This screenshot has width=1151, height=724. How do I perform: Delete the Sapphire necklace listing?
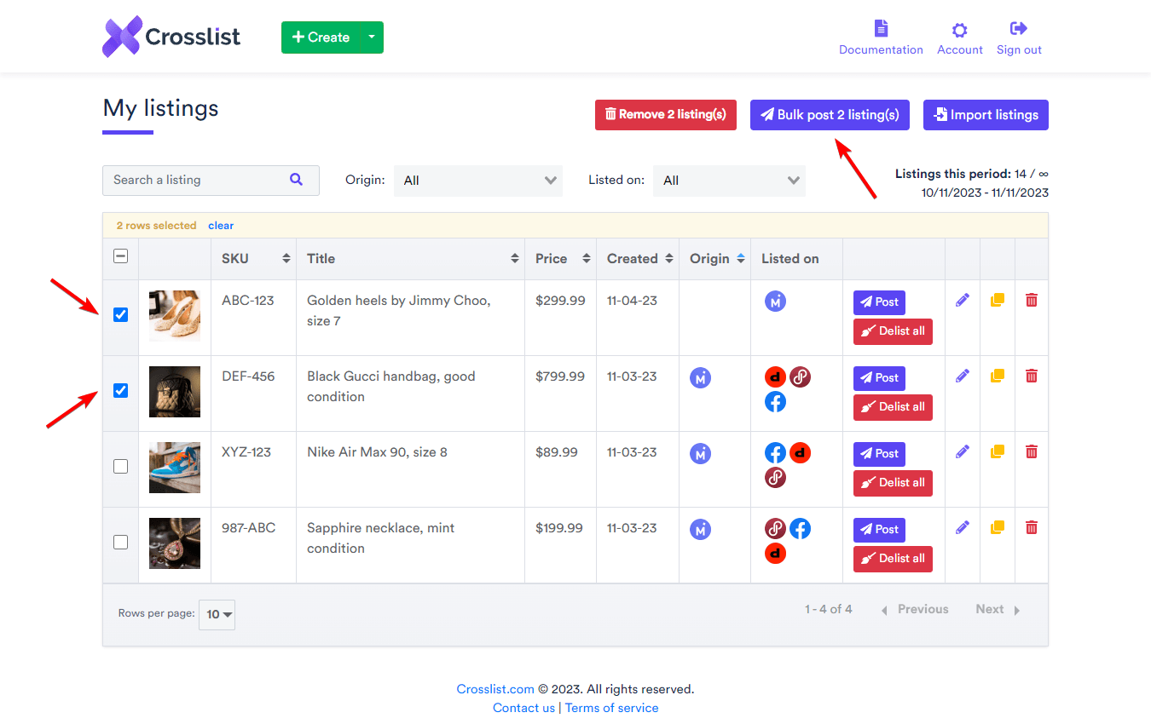(x=1032, y=527)
